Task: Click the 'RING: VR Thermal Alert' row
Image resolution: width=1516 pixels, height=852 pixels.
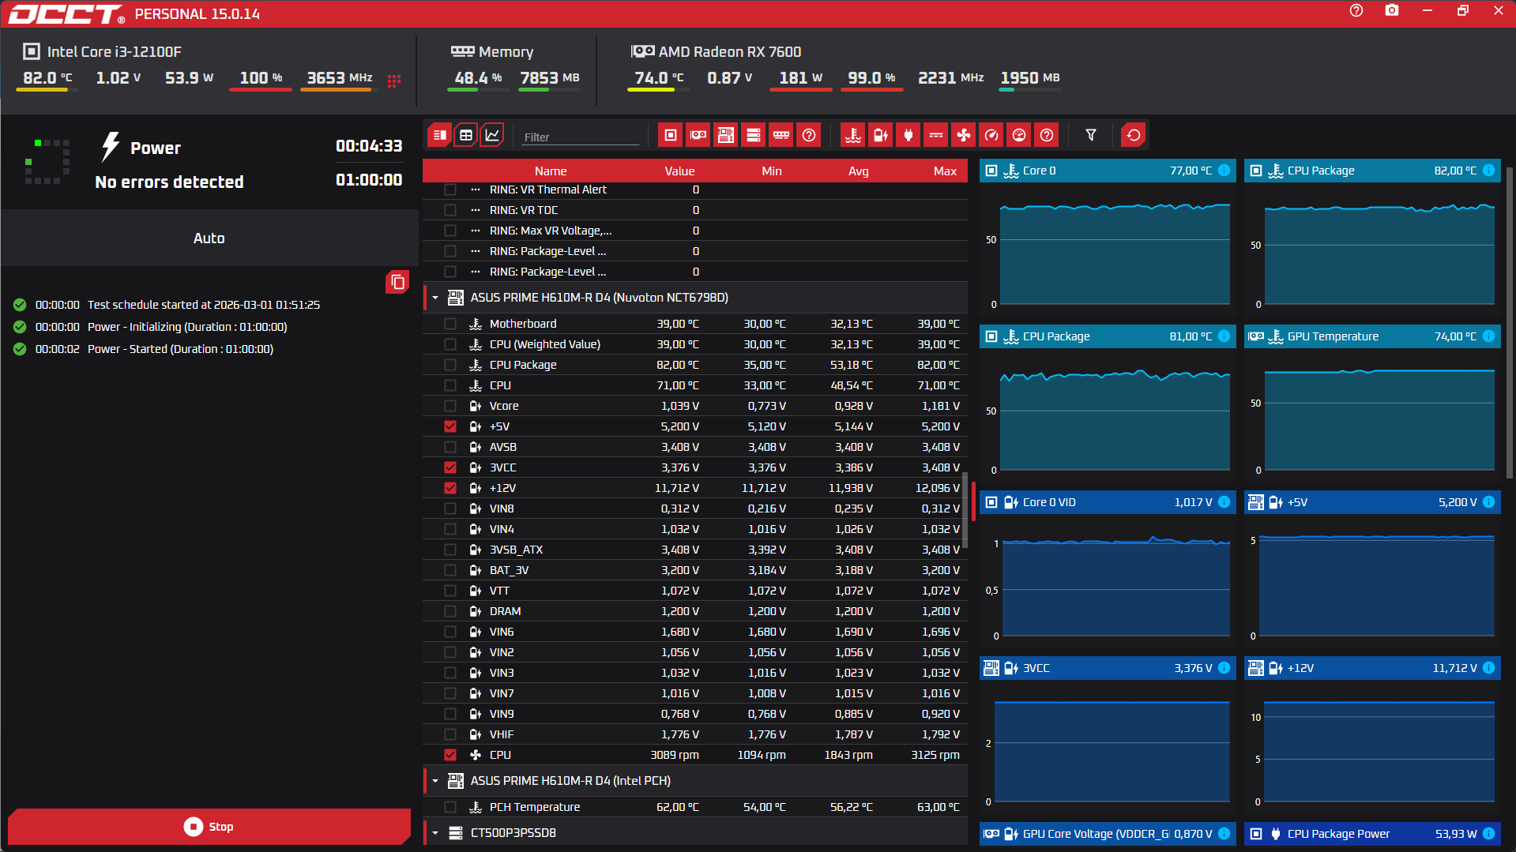Action: pyautogui.click(x=695, y=190)
